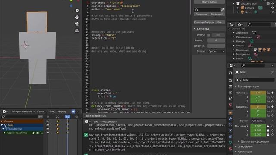Toggle lock on Object Transforms channel
276x155 pixels.
tap(41, 133)
